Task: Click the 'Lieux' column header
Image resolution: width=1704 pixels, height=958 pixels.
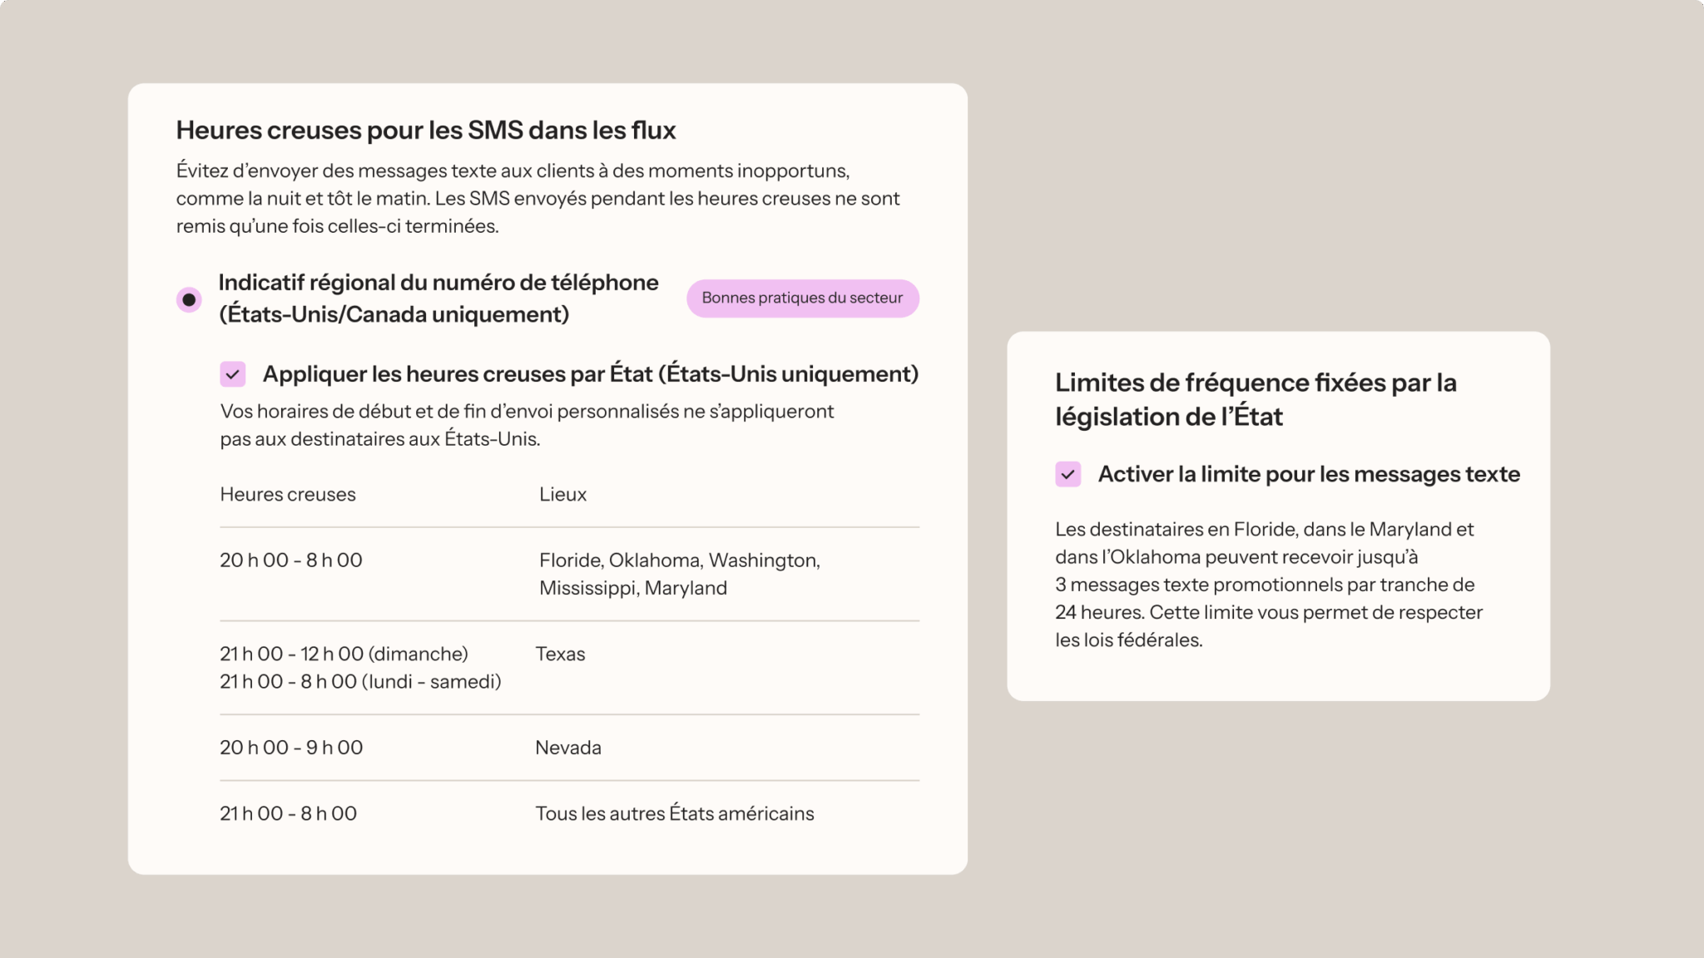Action: (562, 494)
